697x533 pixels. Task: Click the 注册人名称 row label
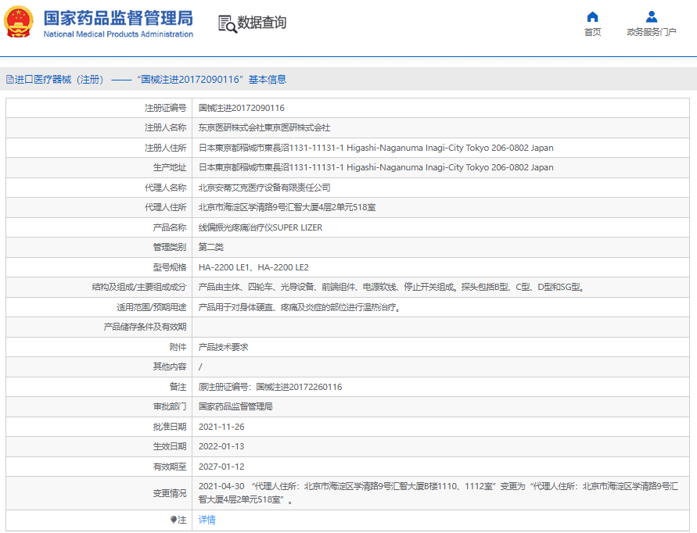[x=165, y=128]
